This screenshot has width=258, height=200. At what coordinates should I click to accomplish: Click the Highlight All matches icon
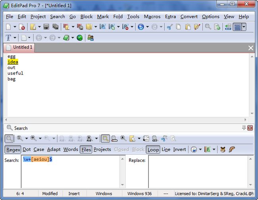tap(105, 138)
